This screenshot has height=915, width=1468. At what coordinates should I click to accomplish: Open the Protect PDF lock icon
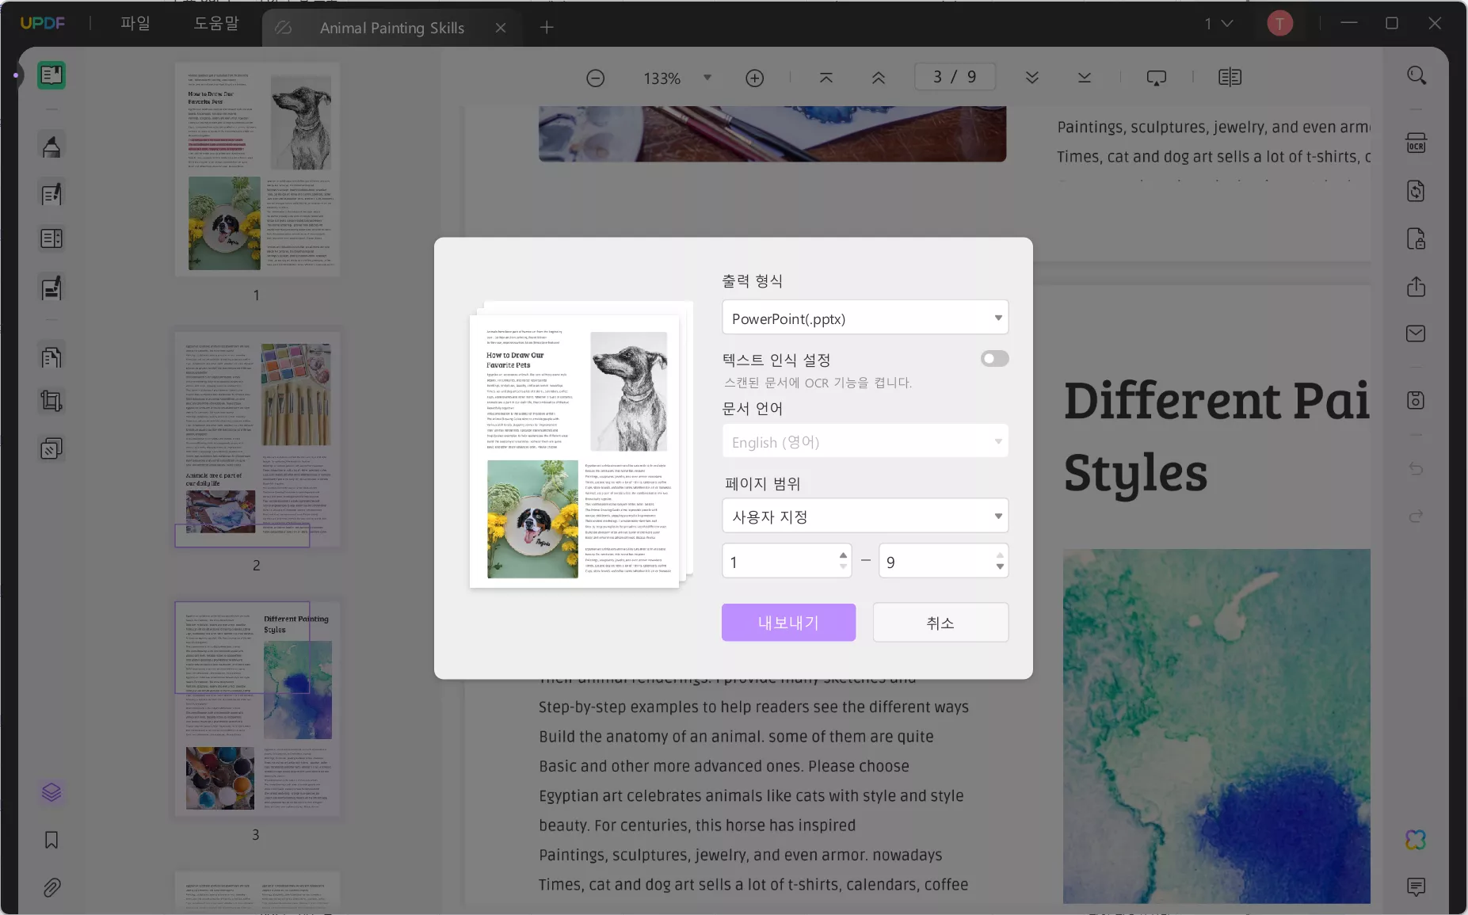[x=1417, y=238]
